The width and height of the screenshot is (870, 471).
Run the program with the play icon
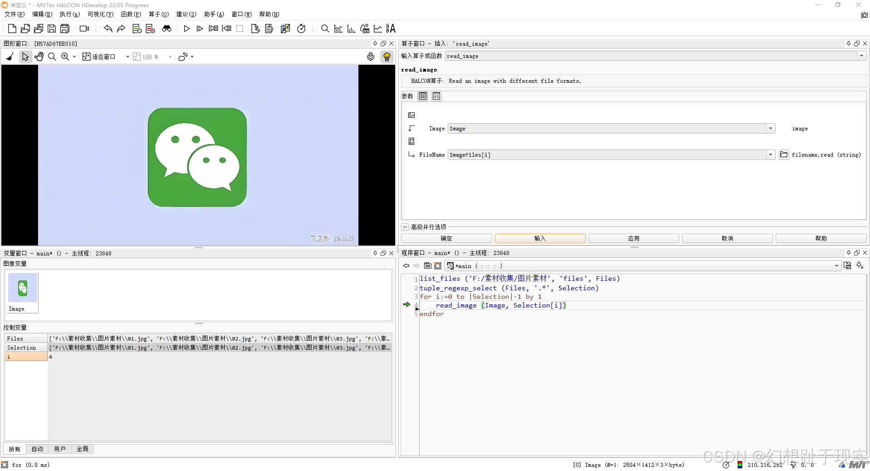(x=187, y=29)
